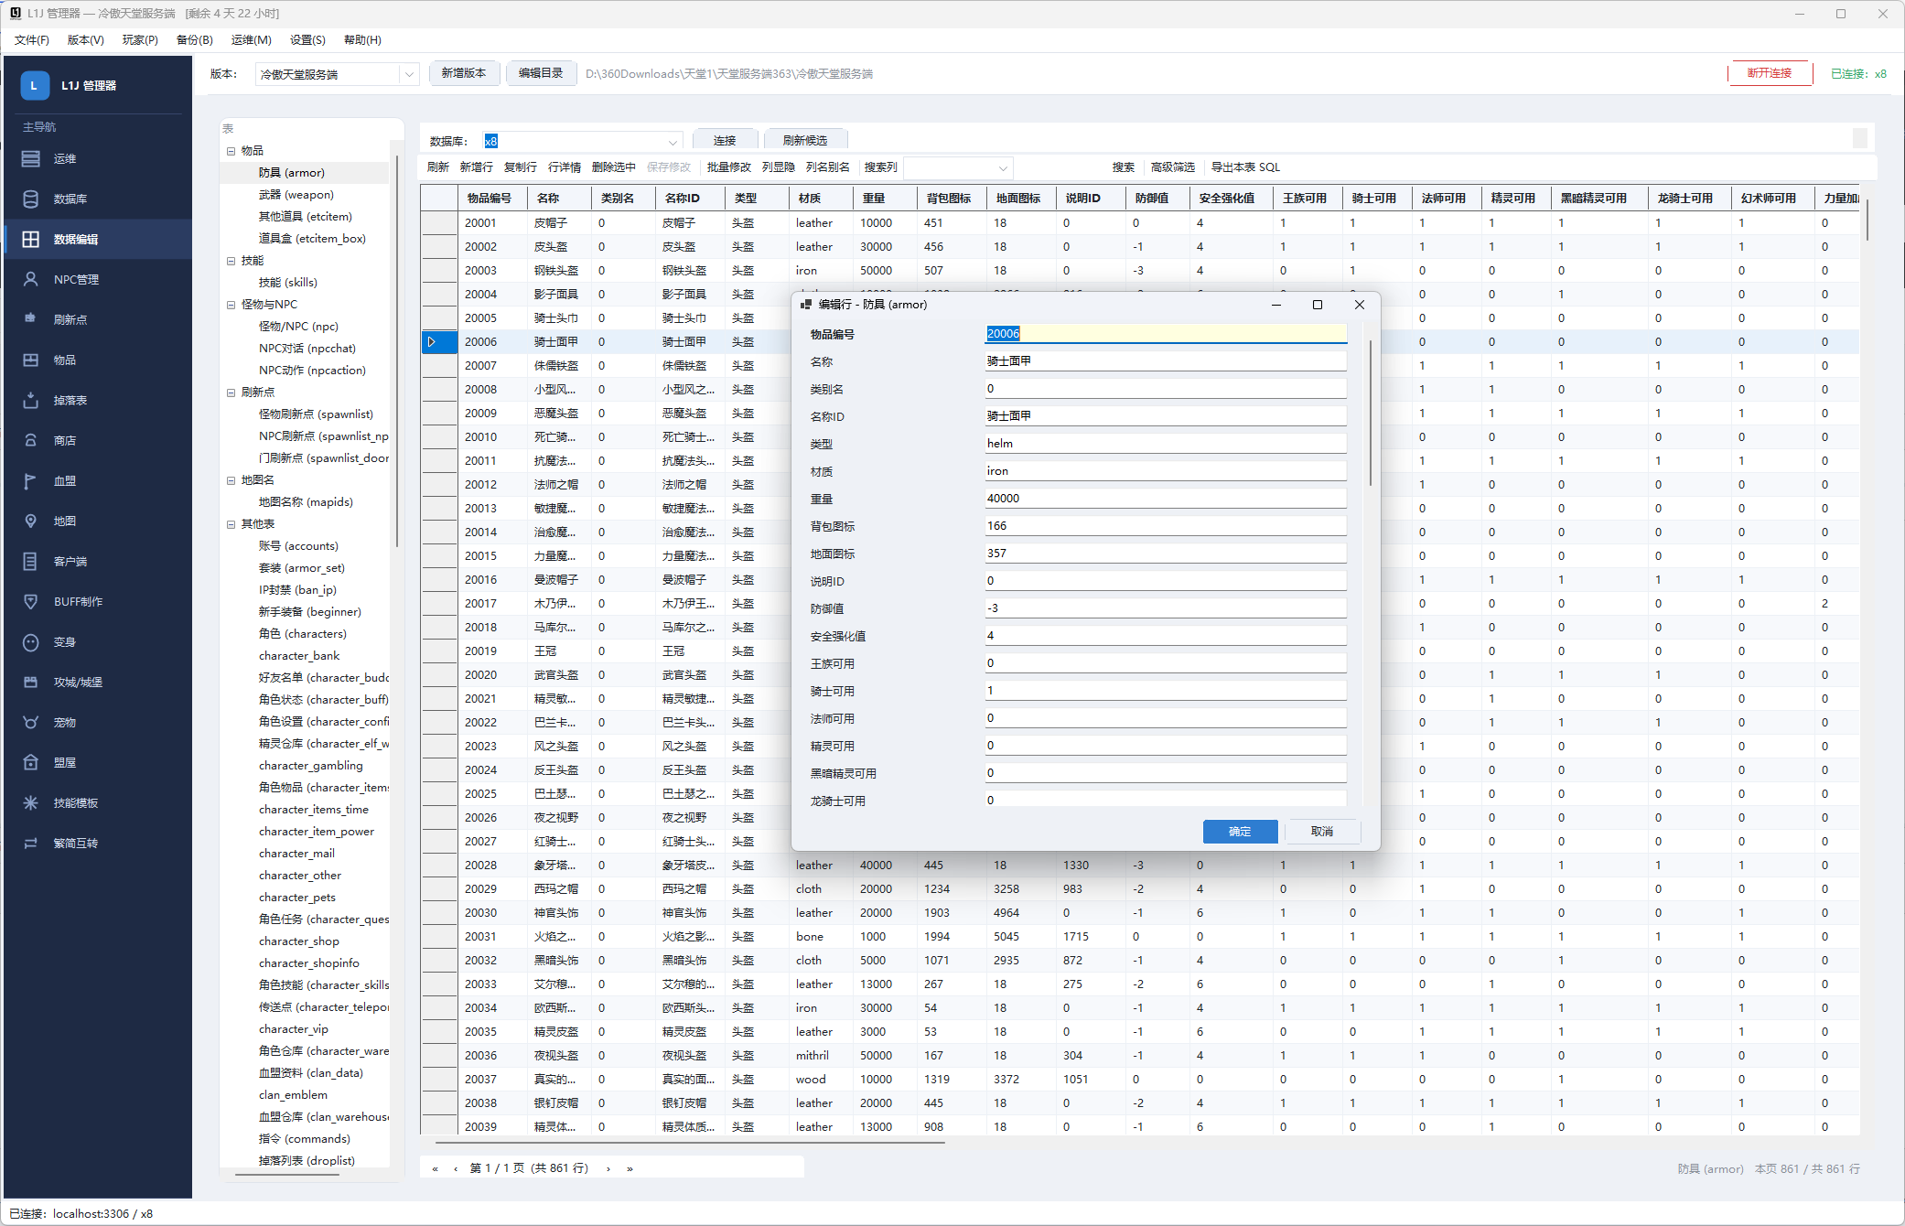Open the 设置(S) menu

307,39
